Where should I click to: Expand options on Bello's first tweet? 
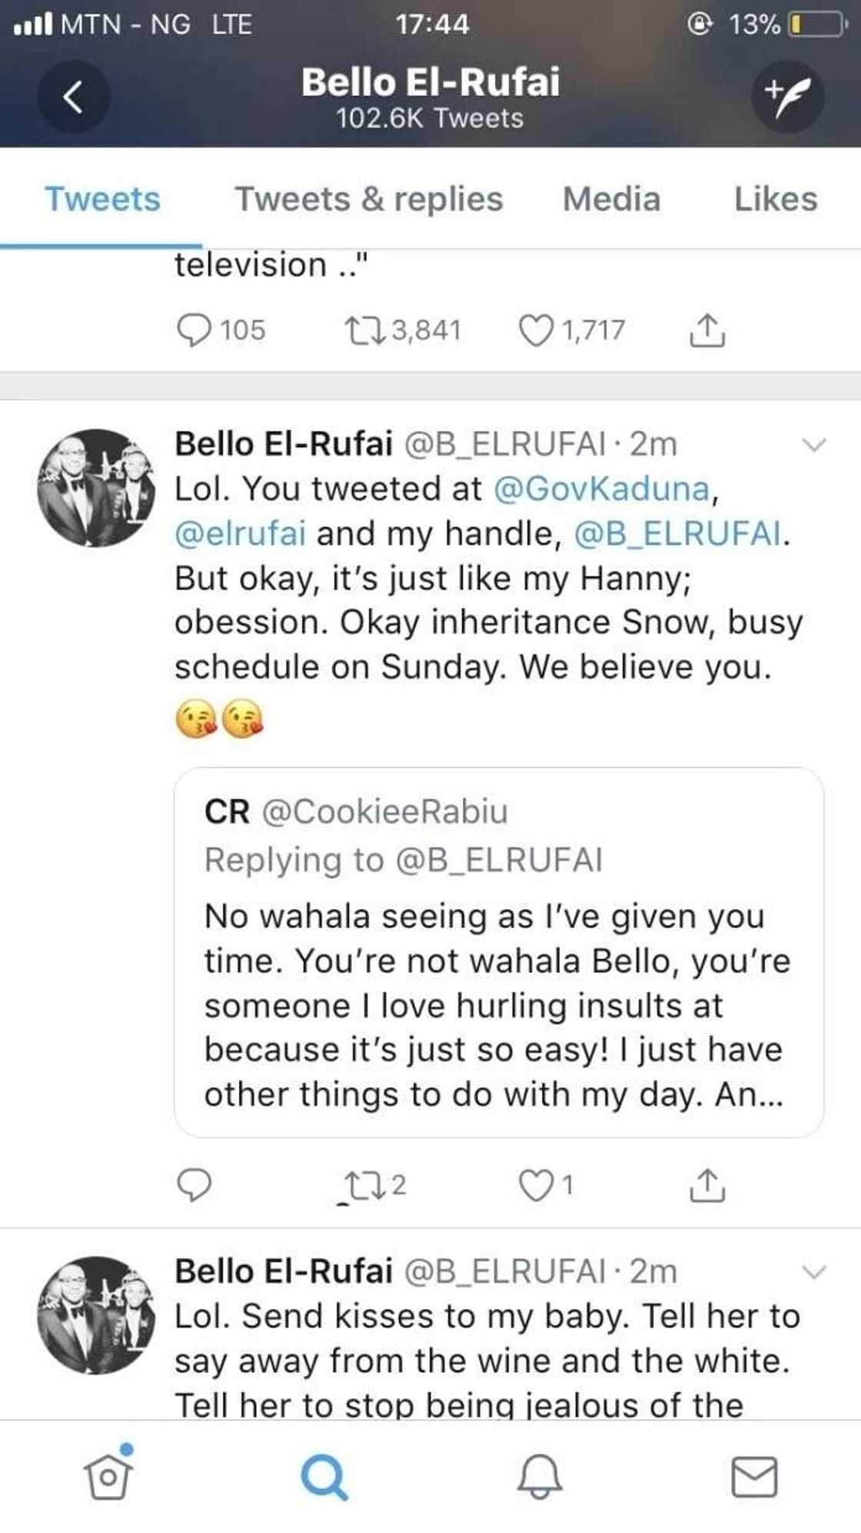pos(813,446)
